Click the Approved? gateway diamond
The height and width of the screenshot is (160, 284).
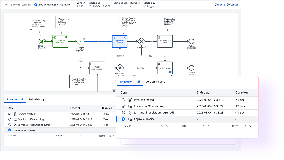[141, 41]
